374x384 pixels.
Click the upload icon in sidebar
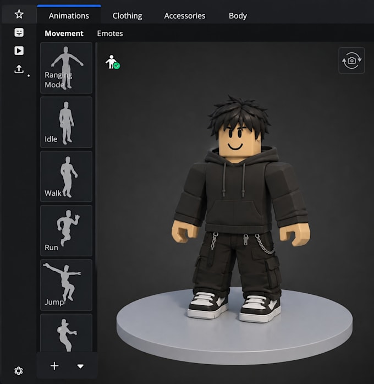coord(19,69)
